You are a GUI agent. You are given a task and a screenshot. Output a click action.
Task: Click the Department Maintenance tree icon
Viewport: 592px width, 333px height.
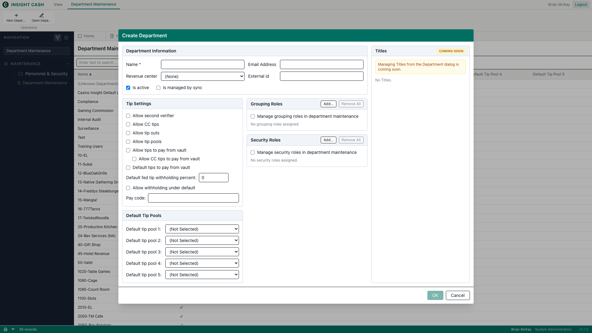click(x=19, y=83)
